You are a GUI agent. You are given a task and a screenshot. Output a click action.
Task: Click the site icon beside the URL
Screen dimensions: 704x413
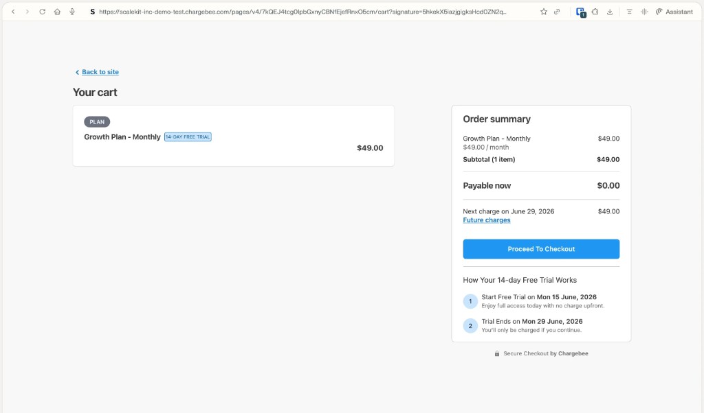pyautogui.click(x=93, y=12)
